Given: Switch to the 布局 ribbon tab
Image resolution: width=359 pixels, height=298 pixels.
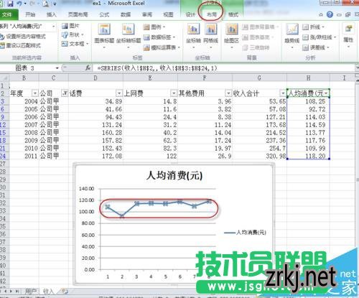Looking at the screenshot, I should pyautogui.click(x=212, y=15).
